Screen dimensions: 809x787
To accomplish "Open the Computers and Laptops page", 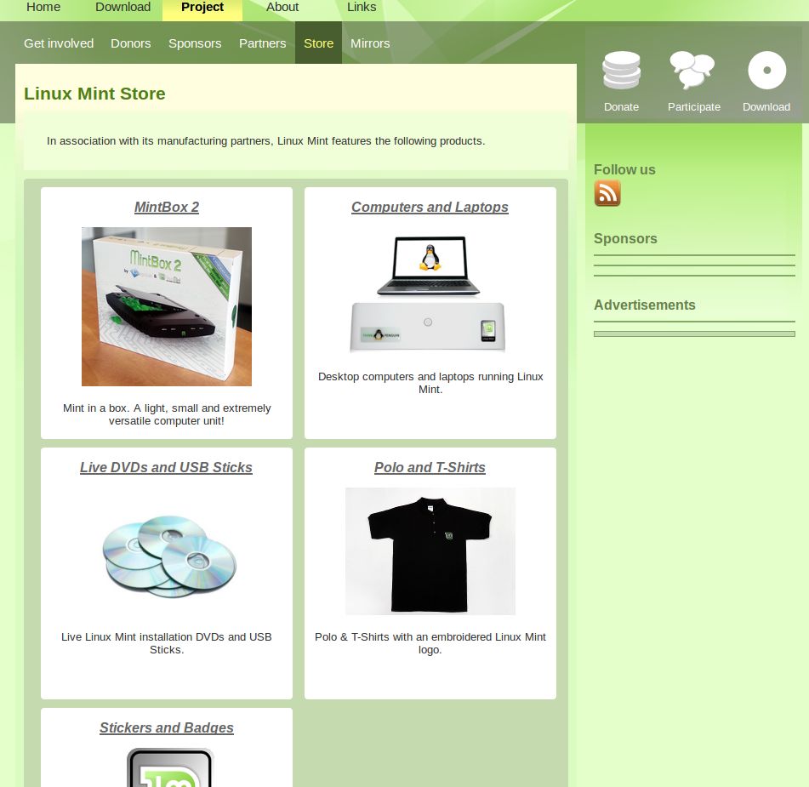I will [430, 207].
